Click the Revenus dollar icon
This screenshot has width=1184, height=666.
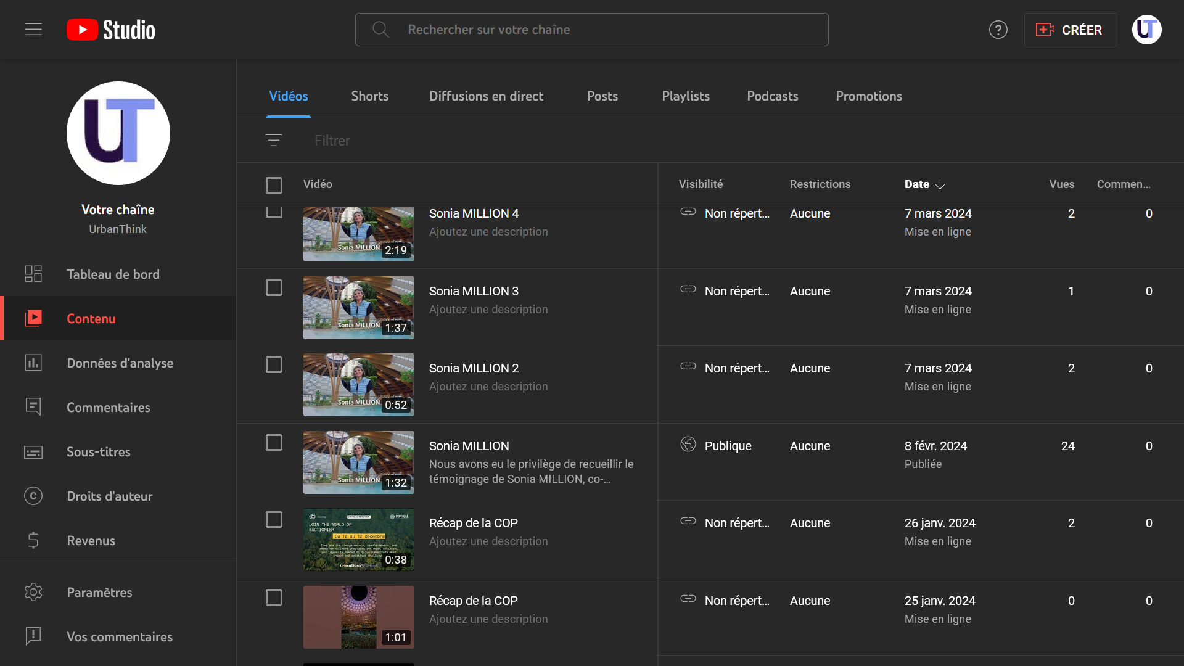[x=33, y=540]
